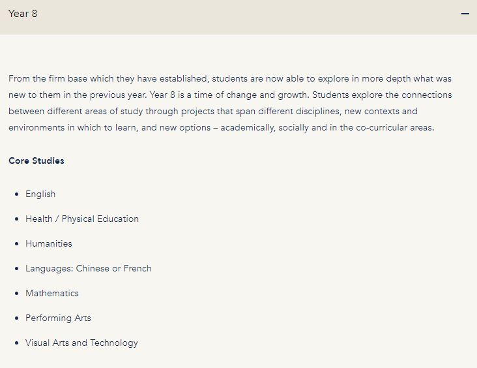Click the bullet beside Visual Arts and Technology
The image size is (477, 368).
tap(17, 343)
